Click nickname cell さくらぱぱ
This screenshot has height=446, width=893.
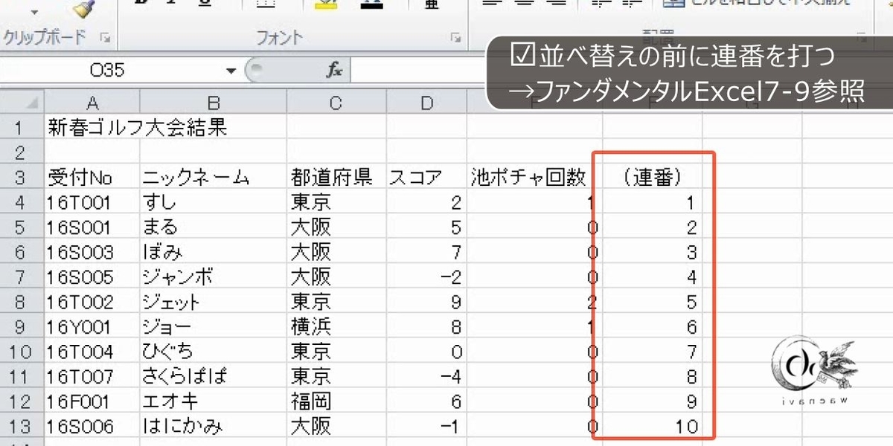pyautogui.click(x=214, y=377)
